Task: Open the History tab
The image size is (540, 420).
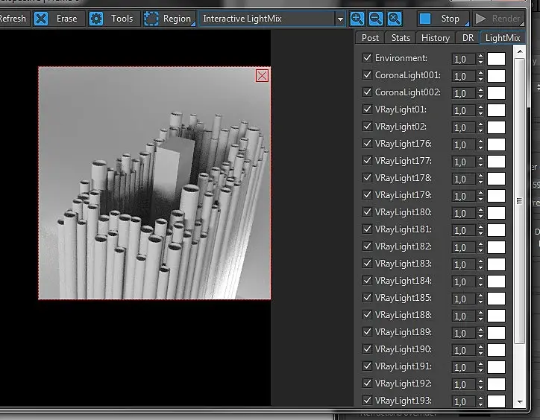Action: [x=436, y=38]
